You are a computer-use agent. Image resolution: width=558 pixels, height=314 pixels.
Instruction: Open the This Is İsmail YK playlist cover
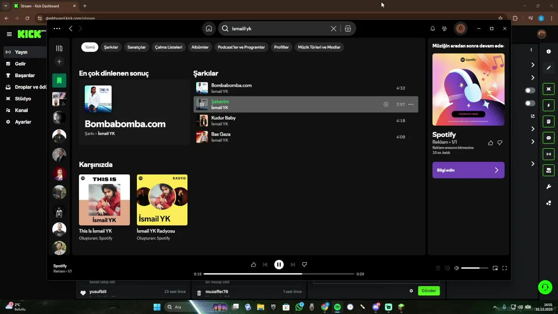104,200
